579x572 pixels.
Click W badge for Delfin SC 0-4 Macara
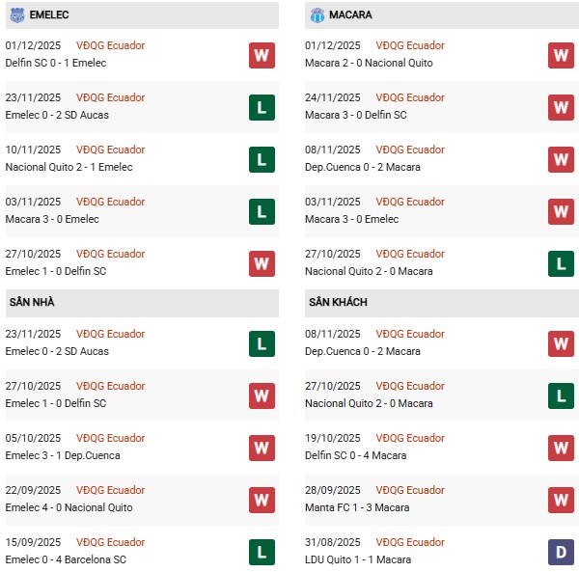point(561,448)
